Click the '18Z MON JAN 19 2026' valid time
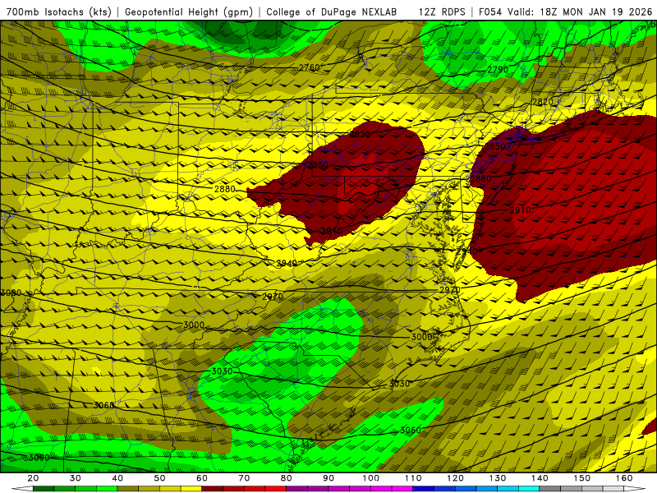The height and width of the screenshot is (493, 657). click(596, 12)
